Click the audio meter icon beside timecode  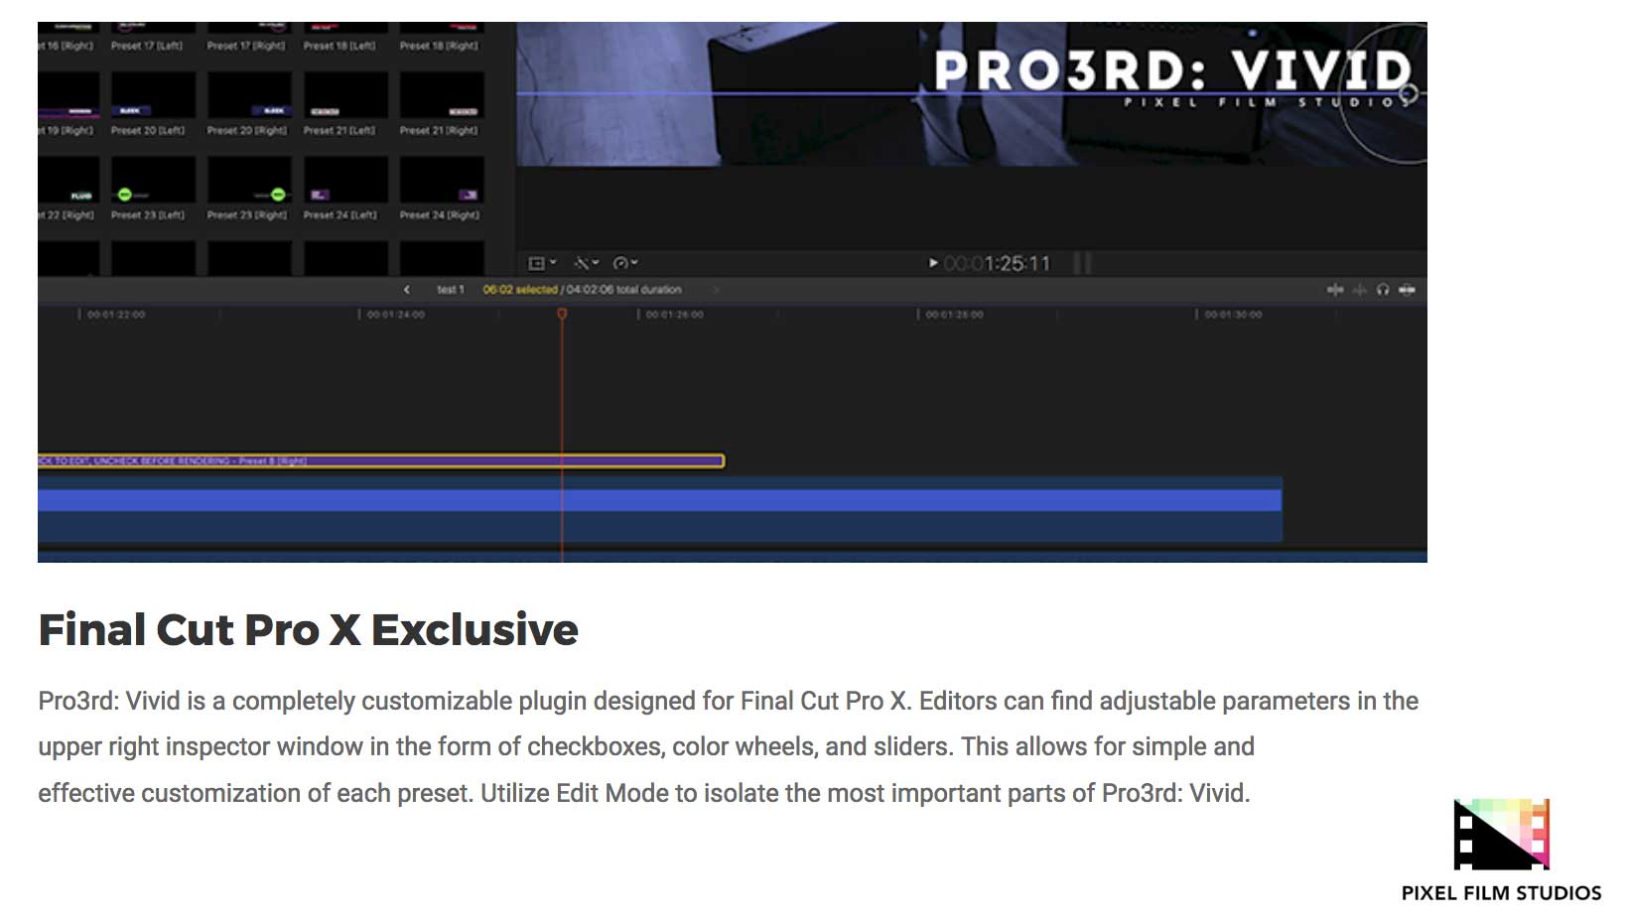coord(1083,263)
